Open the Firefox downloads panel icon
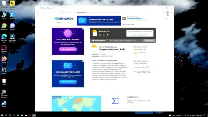Screen dimensions: 208x117 (x=168, y=12)
